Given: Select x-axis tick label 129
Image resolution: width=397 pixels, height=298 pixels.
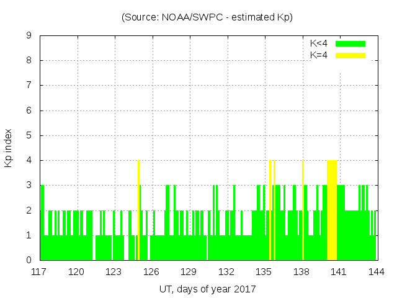Looking at the screenshot, I should point(189,271).
